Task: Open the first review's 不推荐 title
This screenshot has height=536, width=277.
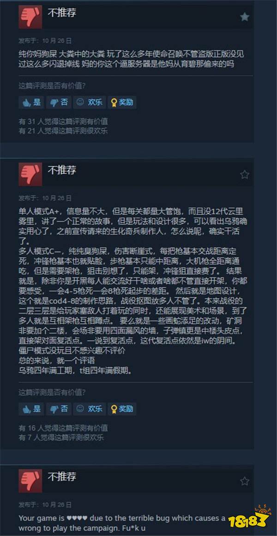Action: coord(62,13)
